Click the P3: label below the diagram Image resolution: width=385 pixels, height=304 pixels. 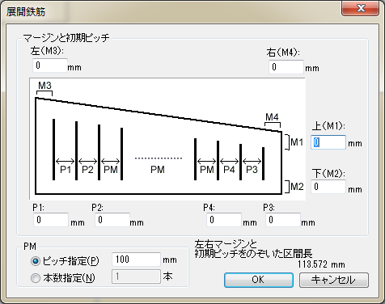point(269,208)
